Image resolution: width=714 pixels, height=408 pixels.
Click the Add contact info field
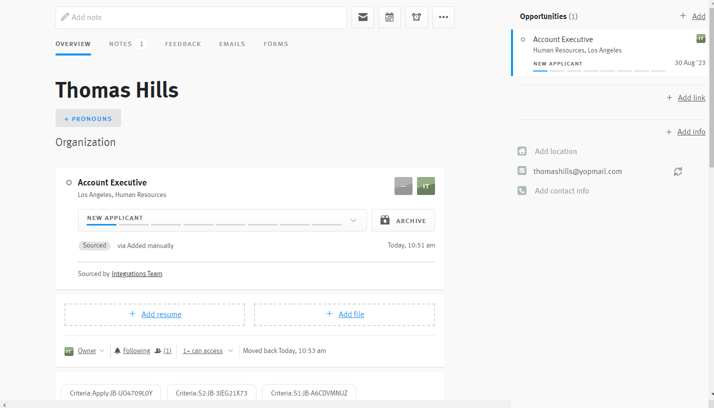coord(562,191)
